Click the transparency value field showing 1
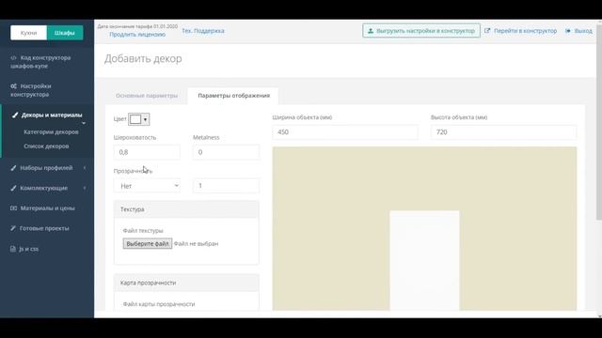The height and width of the screenshot is (338, 602). click(x=226, y=186)
